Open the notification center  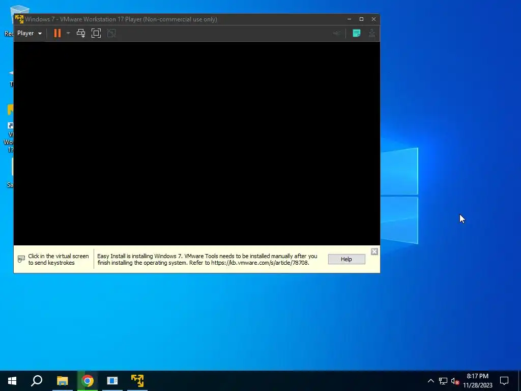click(x=504, y=381)
